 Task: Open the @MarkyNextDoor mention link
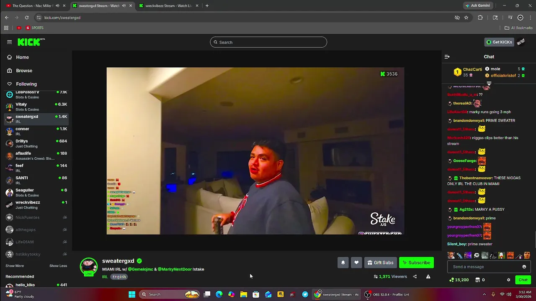coord(175,269)
